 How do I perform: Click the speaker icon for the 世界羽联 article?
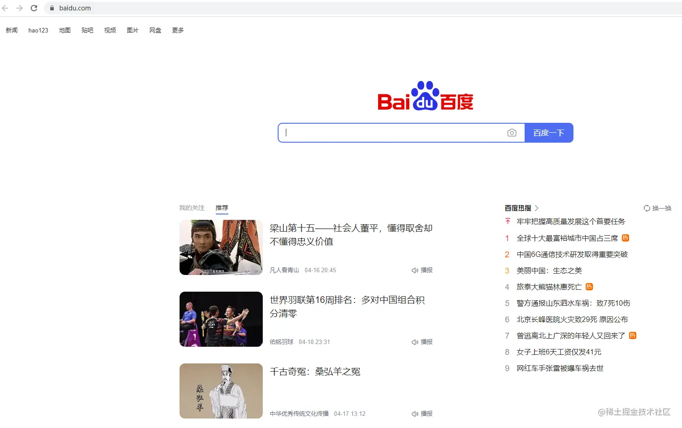415,342
